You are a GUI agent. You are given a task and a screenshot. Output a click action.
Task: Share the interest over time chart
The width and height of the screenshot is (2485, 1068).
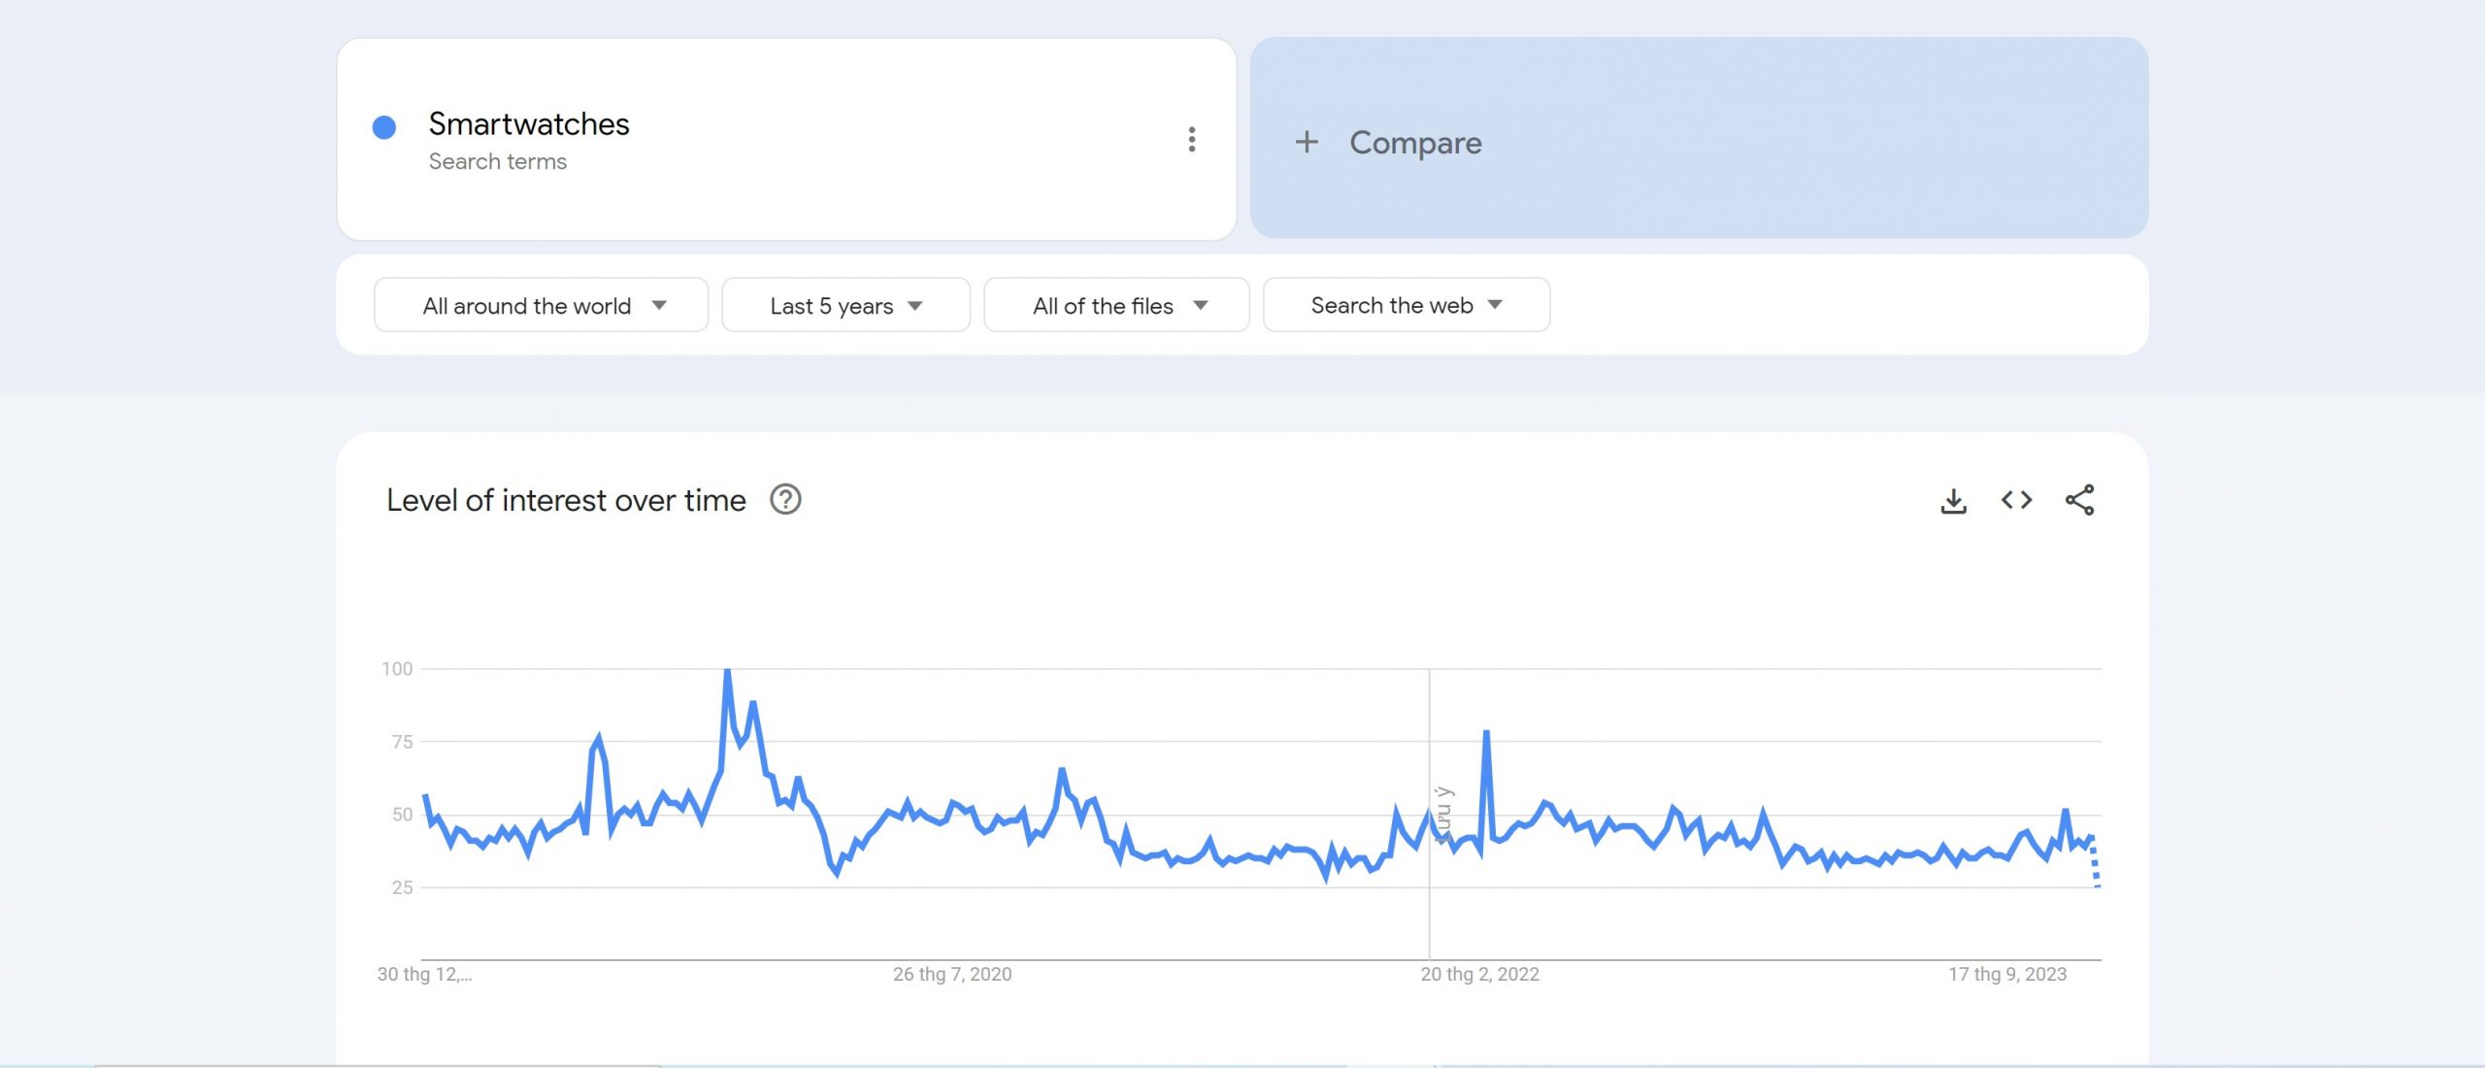[x=2079, y=500]
